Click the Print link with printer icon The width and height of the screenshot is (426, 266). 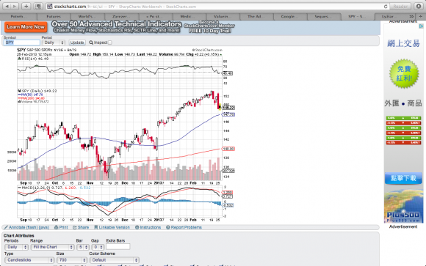[61, 227]
